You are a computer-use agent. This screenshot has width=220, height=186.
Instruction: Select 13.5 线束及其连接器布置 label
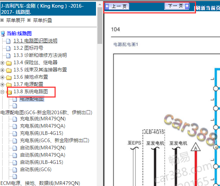40,70
